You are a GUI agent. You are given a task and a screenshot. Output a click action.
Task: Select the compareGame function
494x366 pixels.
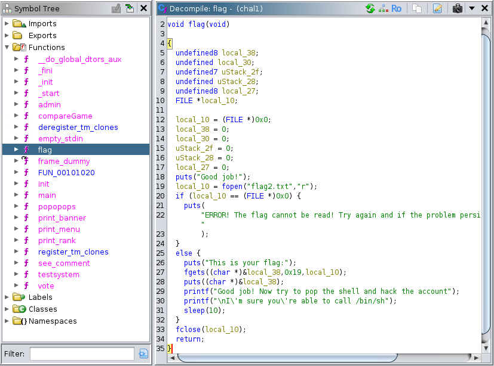[65, 116]
